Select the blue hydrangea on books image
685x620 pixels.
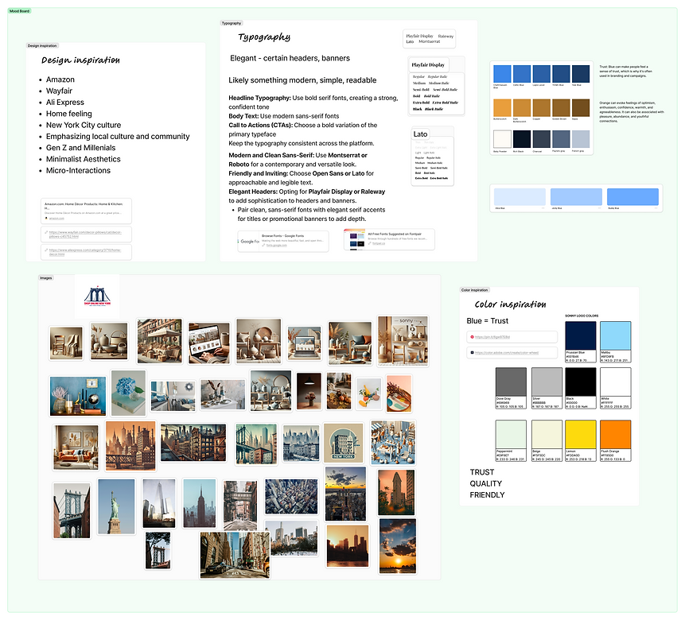(x=128, y=393)
